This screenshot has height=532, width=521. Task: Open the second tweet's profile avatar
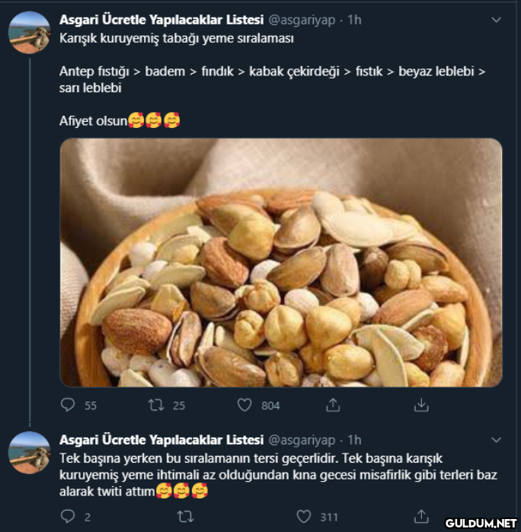coord(30,453)
